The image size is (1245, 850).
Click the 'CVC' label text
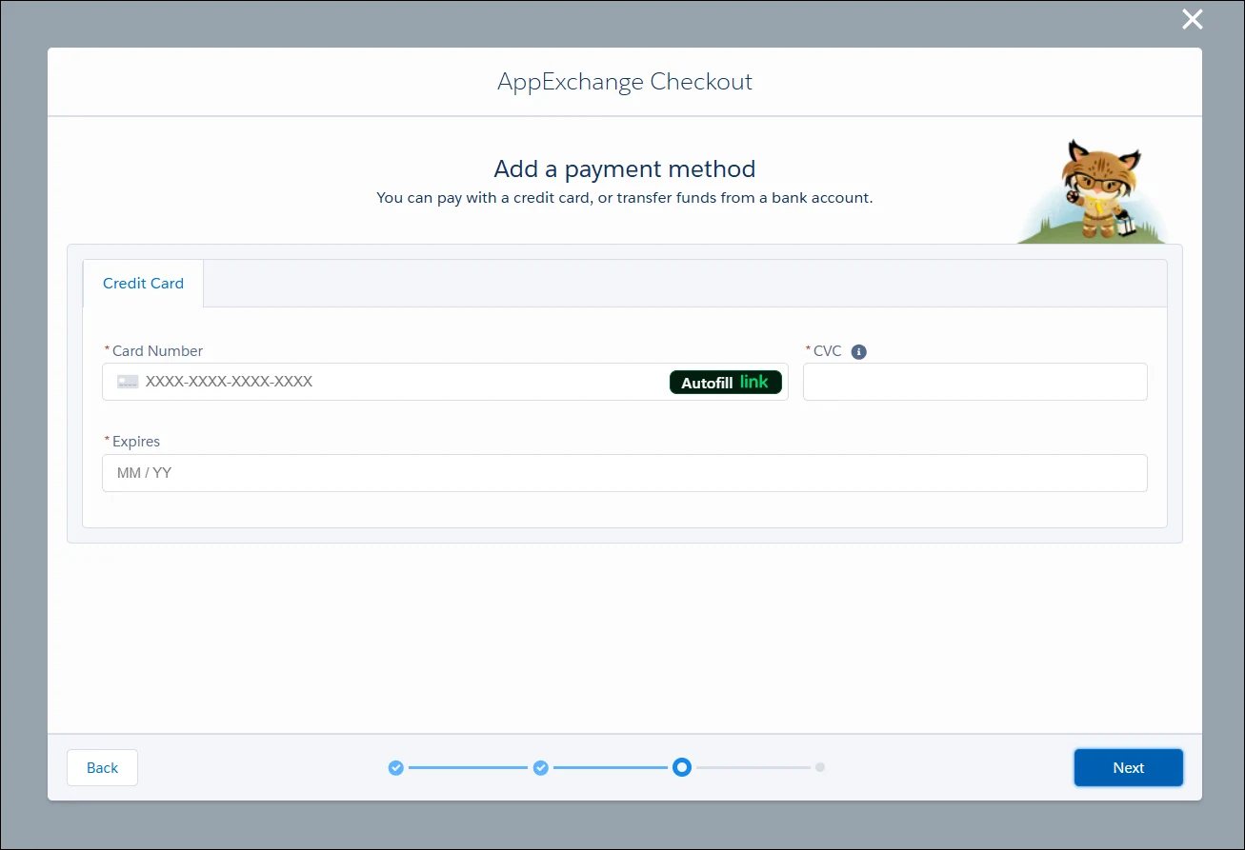827,351
